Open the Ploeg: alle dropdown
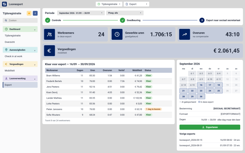The width and height of the screenshot is (245, 153). pos(125,13)
